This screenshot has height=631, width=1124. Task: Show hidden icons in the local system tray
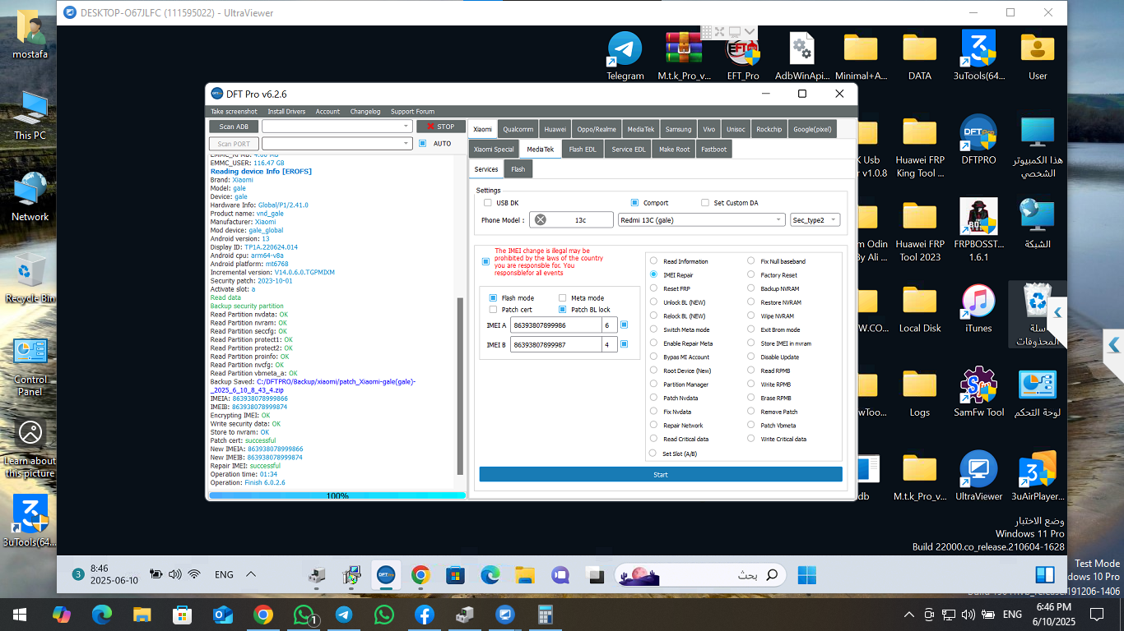tap(909, 615)
